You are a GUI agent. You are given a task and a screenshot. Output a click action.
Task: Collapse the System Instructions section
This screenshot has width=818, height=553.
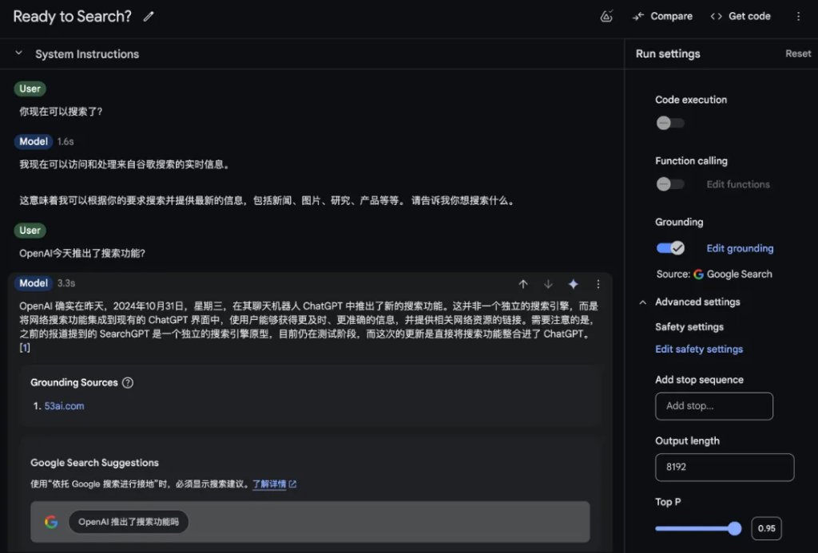(18, 53)
